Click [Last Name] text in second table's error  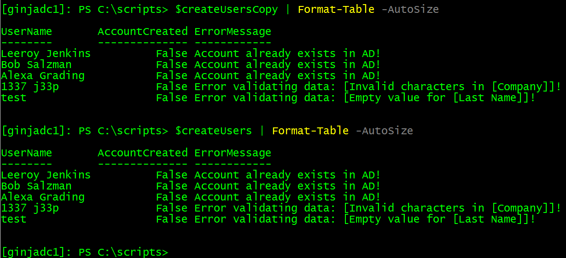(490, 219)
